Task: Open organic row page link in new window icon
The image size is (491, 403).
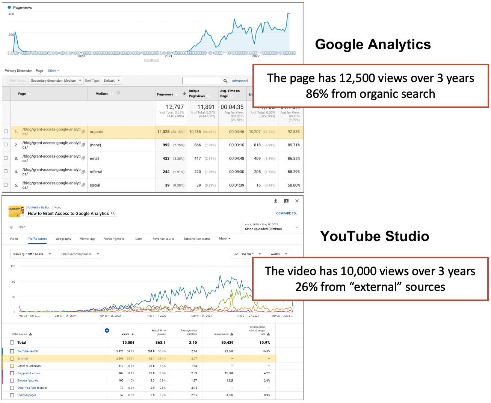Action: pyautogui.click(x=83, y=132)
